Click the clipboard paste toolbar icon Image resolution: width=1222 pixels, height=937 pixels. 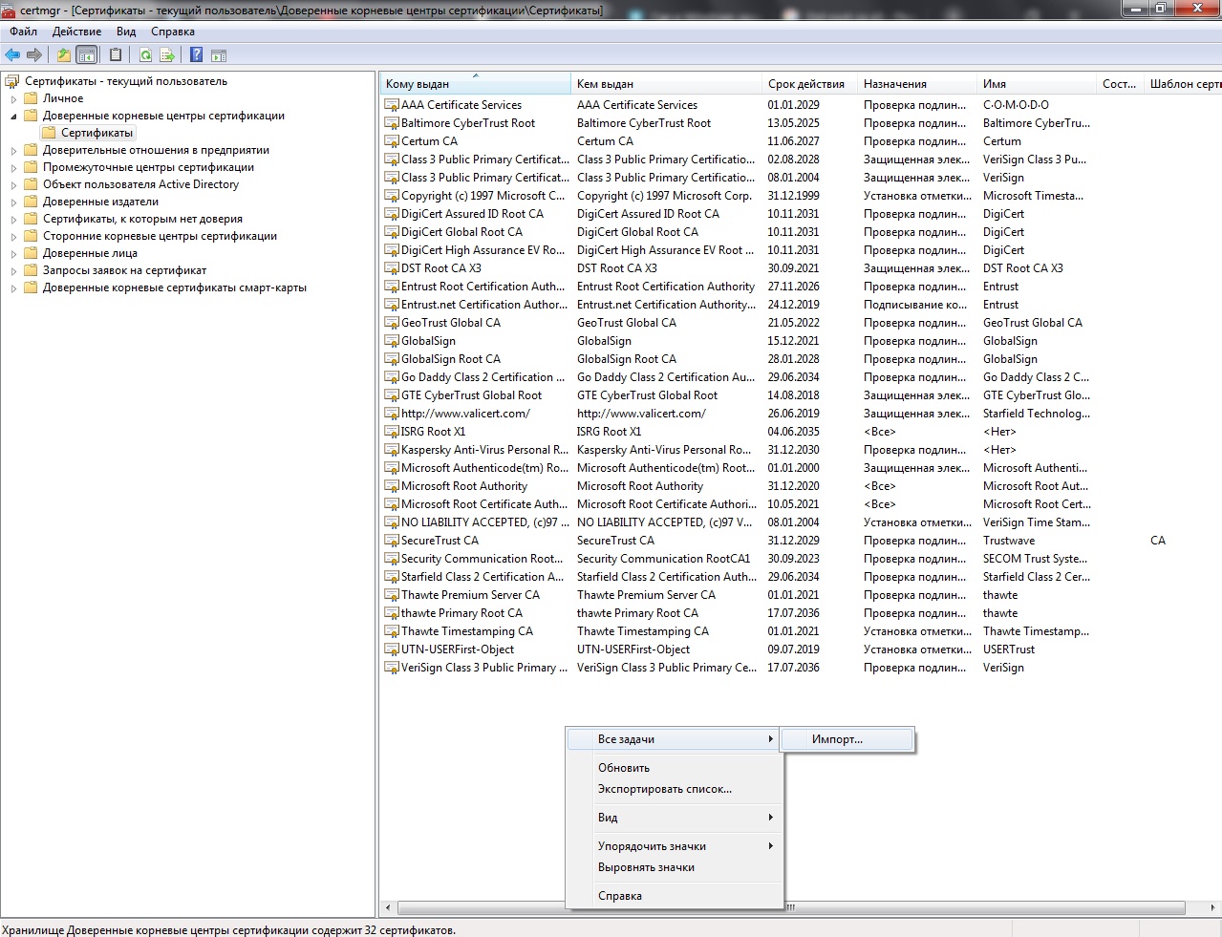pos(116,55)
